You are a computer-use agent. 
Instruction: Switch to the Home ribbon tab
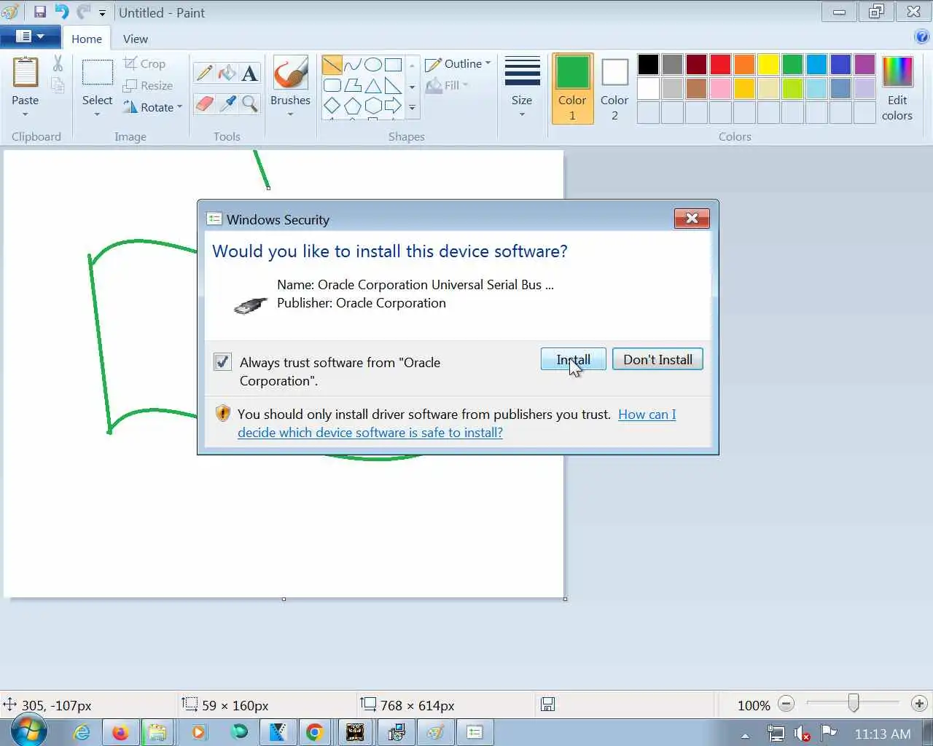(87, 39)
